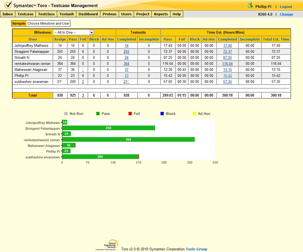This screenshot has width=303, height=252.
Task: Open the Proteus menu item
Action: (109, 14)
